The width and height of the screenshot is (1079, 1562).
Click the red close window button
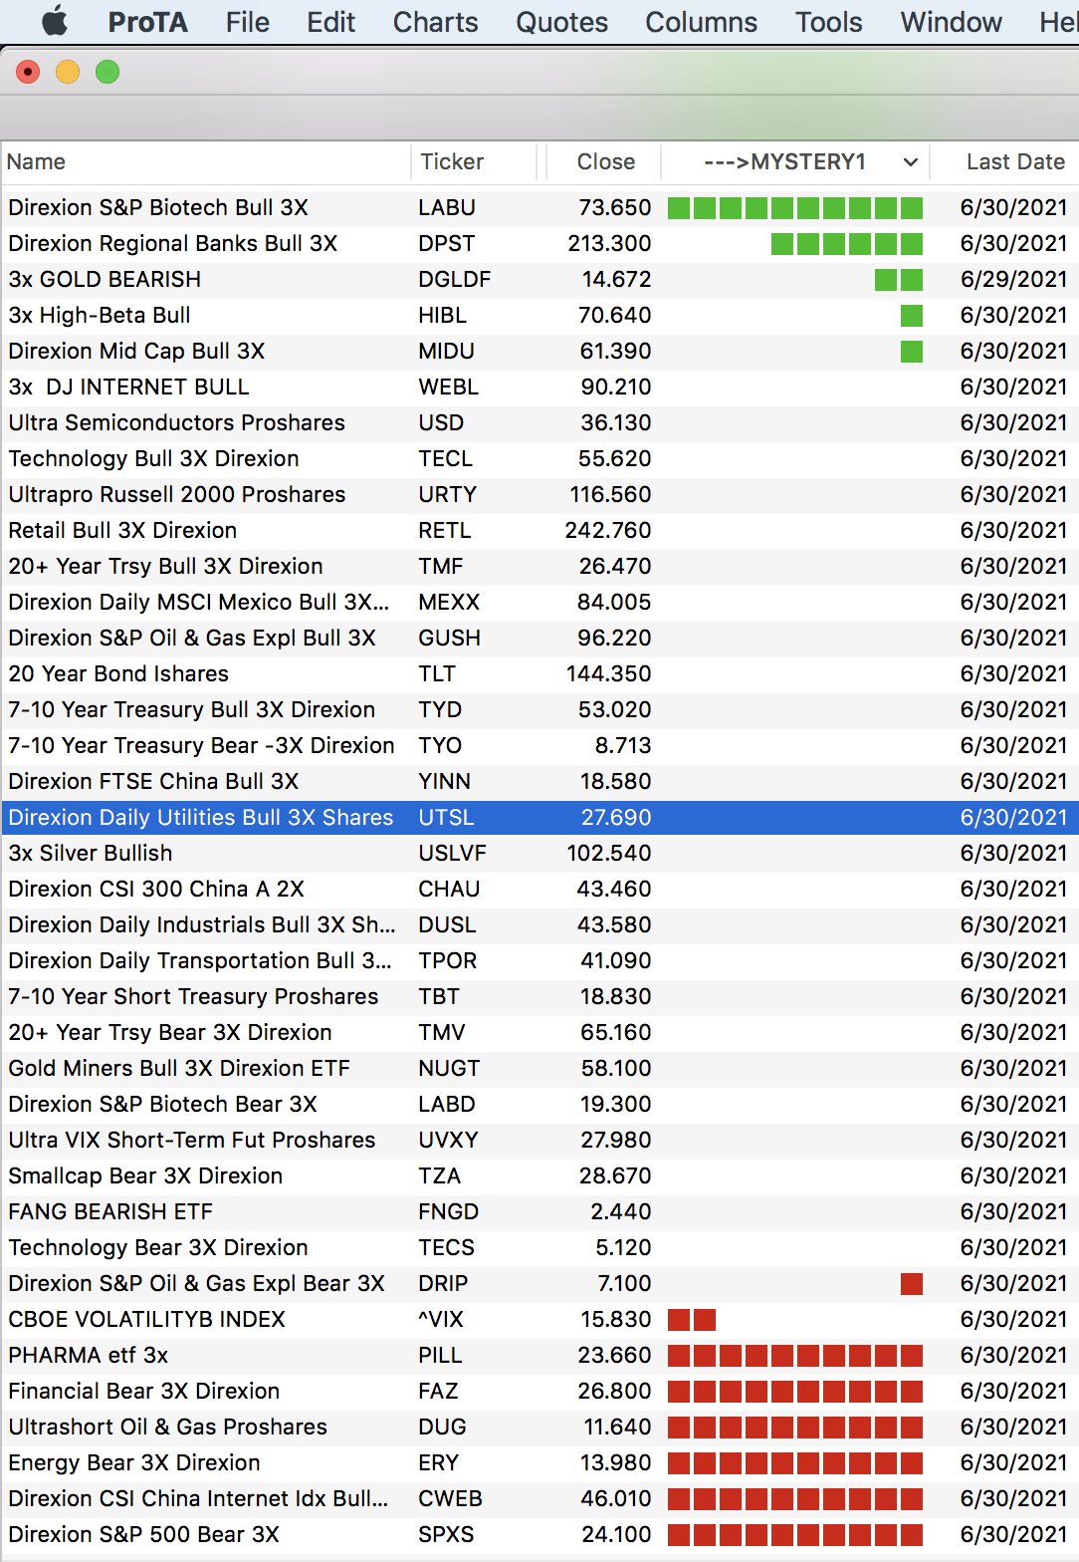pos(28,72)
